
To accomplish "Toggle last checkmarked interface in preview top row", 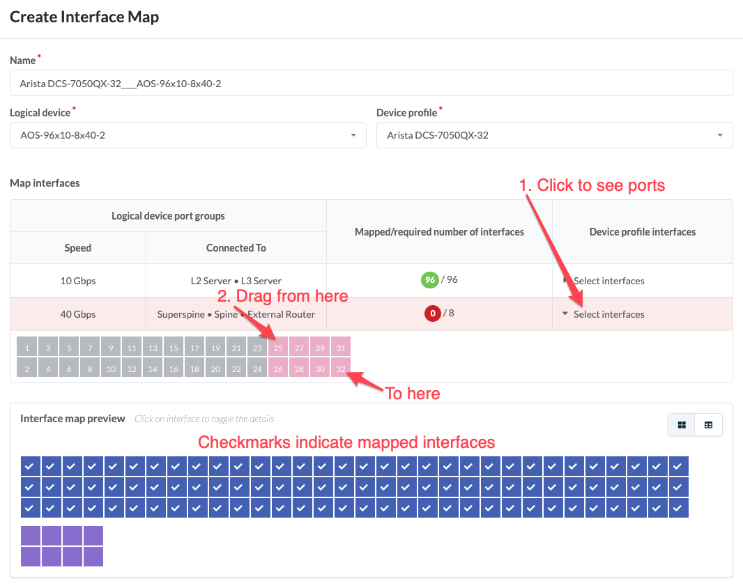I will [679, 466].
